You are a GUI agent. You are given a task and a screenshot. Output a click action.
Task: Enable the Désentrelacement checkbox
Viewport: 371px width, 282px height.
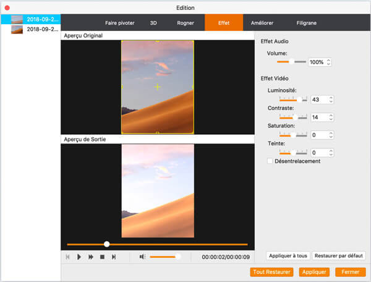click(270, 161)
